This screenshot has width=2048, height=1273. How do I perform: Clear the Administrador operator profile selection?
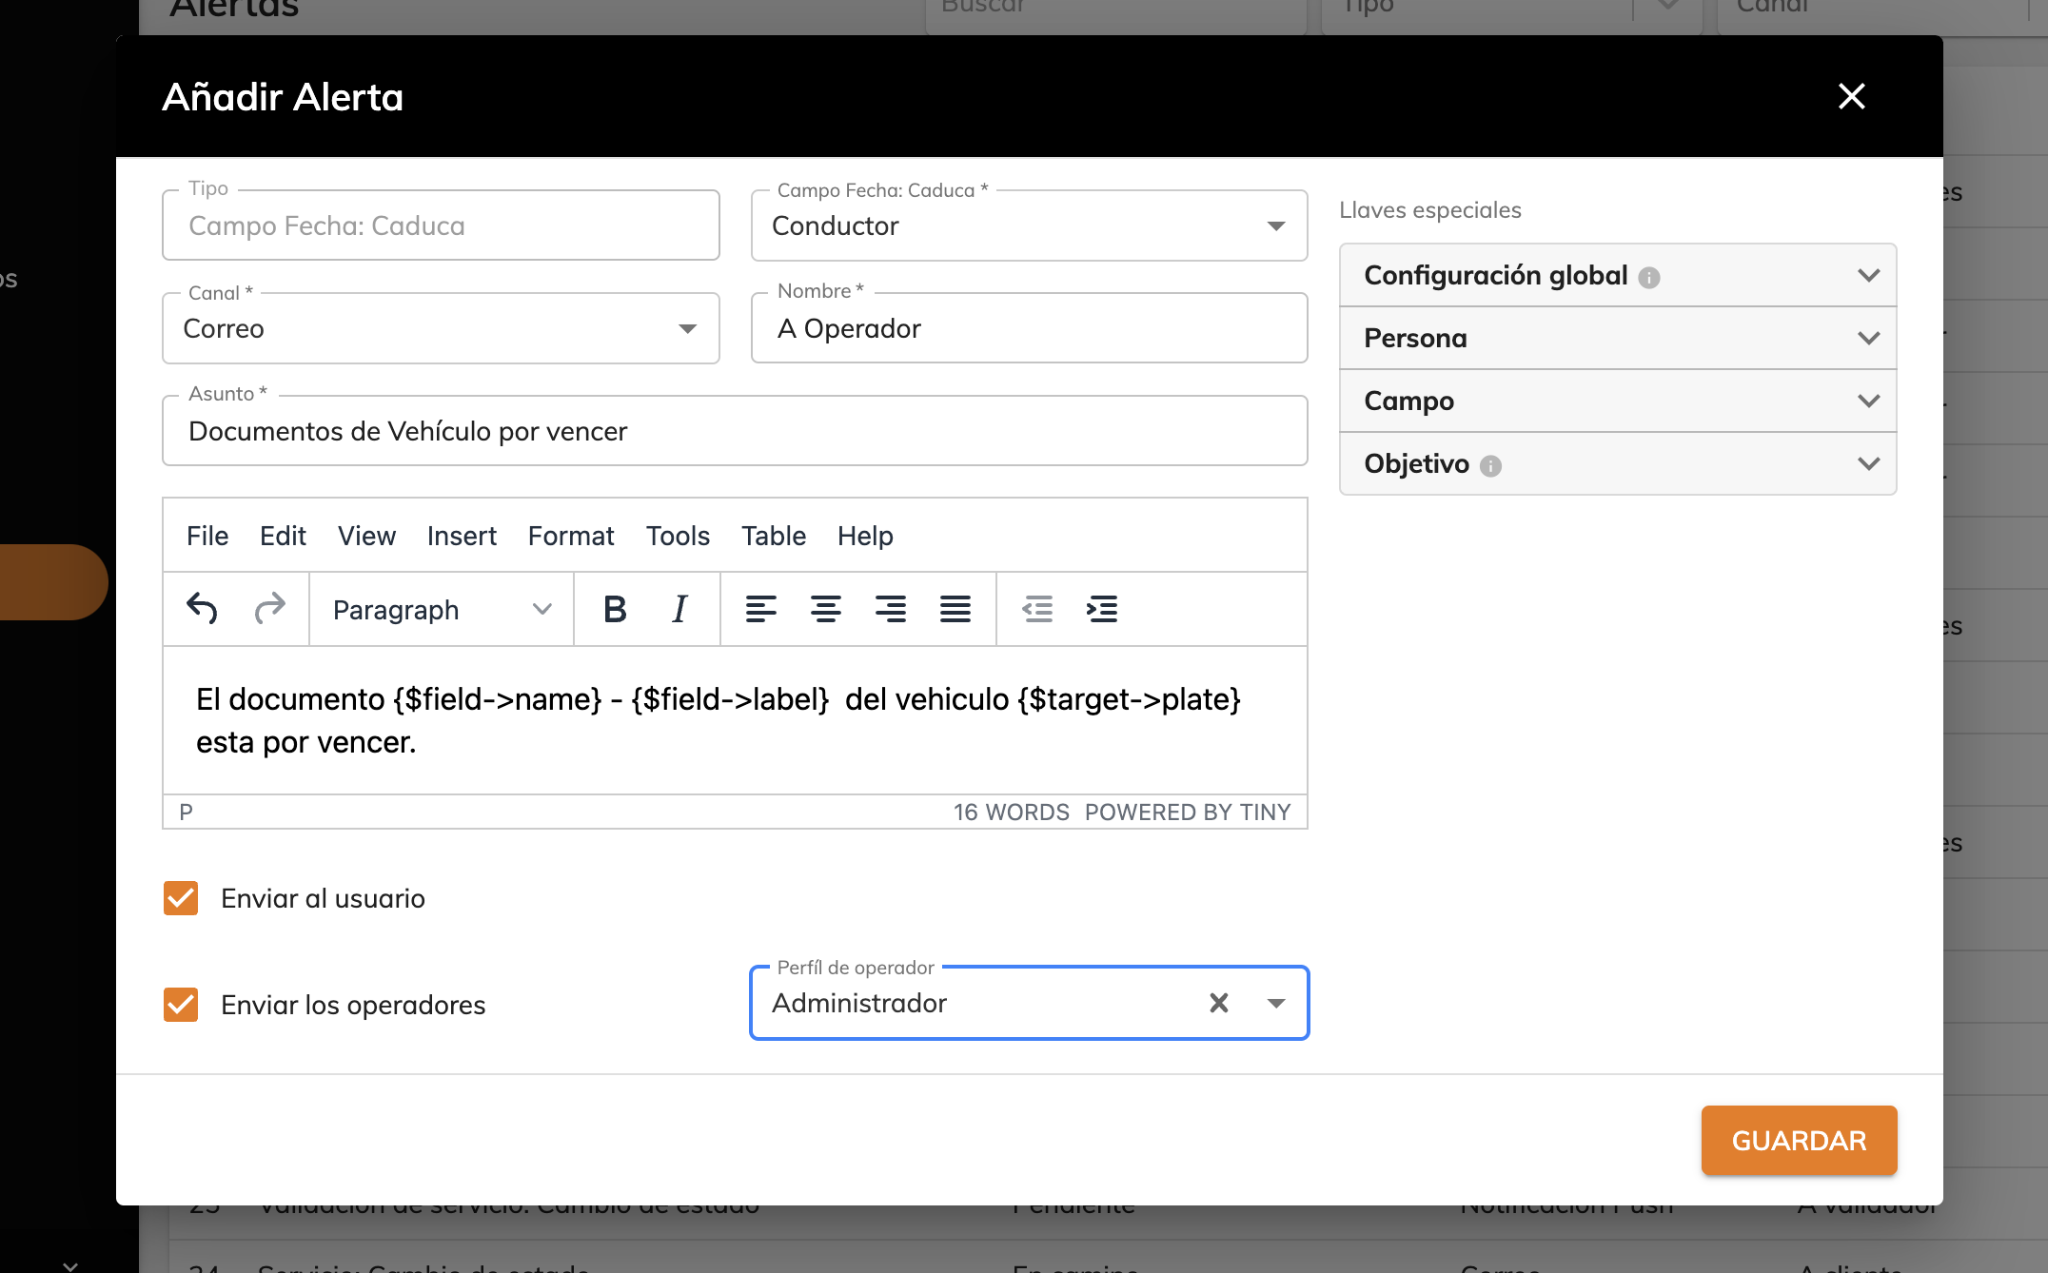pos(1219,1003)
